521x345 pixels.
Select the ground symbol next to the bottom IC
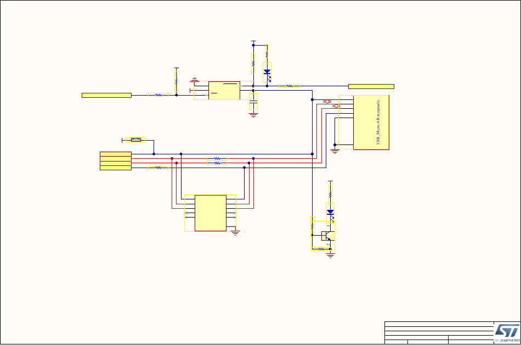click(x=236, y=233)
